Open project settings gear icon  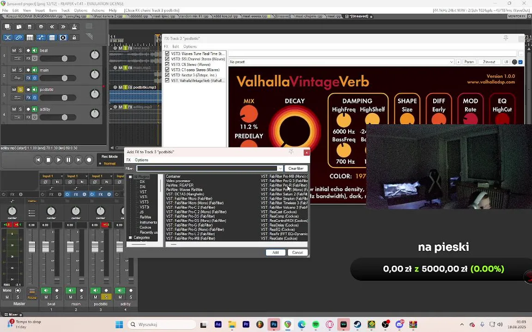(x=41, y=27)
